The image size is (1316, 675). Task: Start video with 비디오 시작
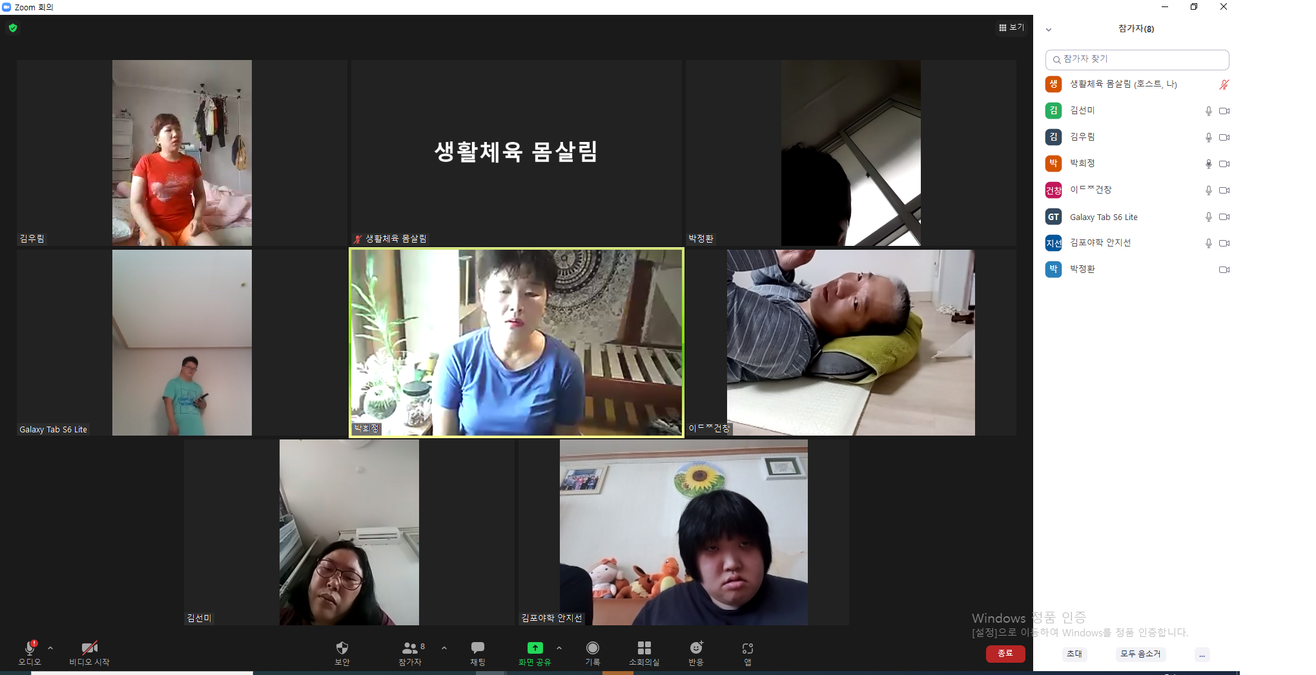pos(90,653)
